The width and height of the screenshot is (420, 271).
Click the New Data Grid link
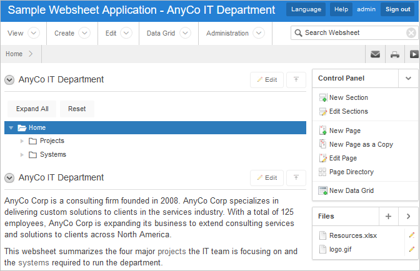351,190
